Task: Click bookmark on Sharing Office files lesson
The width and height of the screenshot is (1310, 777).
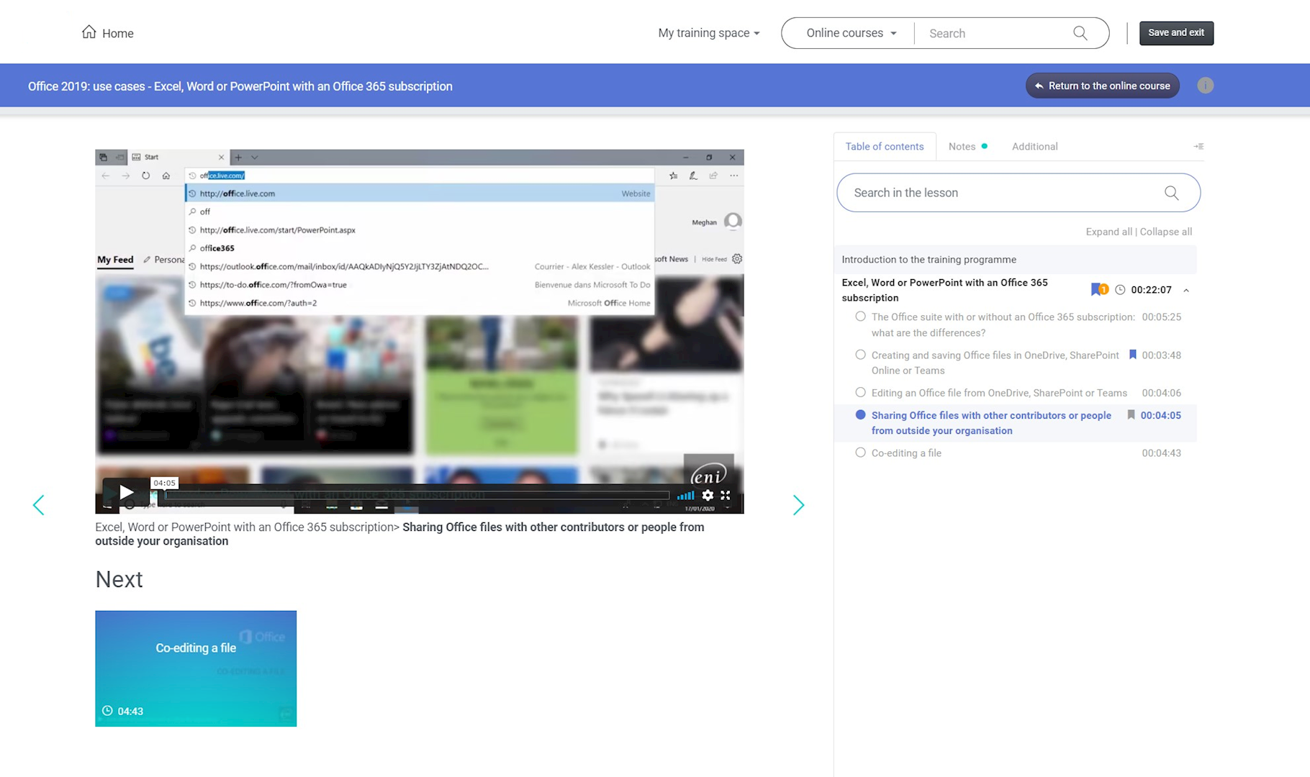Action: click(1131, 415)
